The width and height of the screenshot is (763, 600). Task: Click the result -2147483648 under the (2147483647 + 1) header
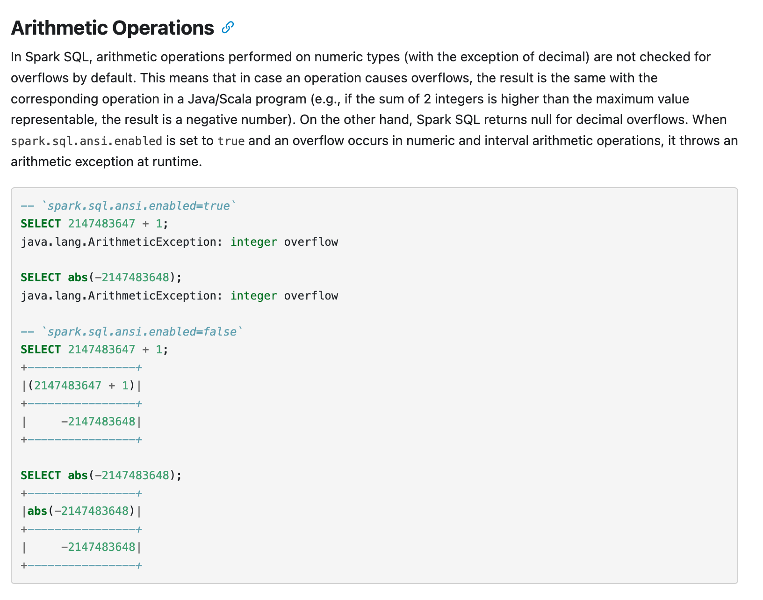(x=98, y=422)
